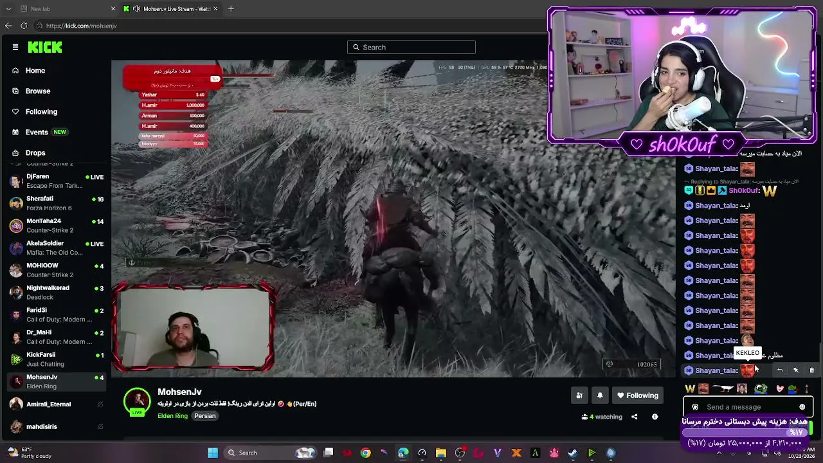Share the stream via share icon

click(634, 417)
